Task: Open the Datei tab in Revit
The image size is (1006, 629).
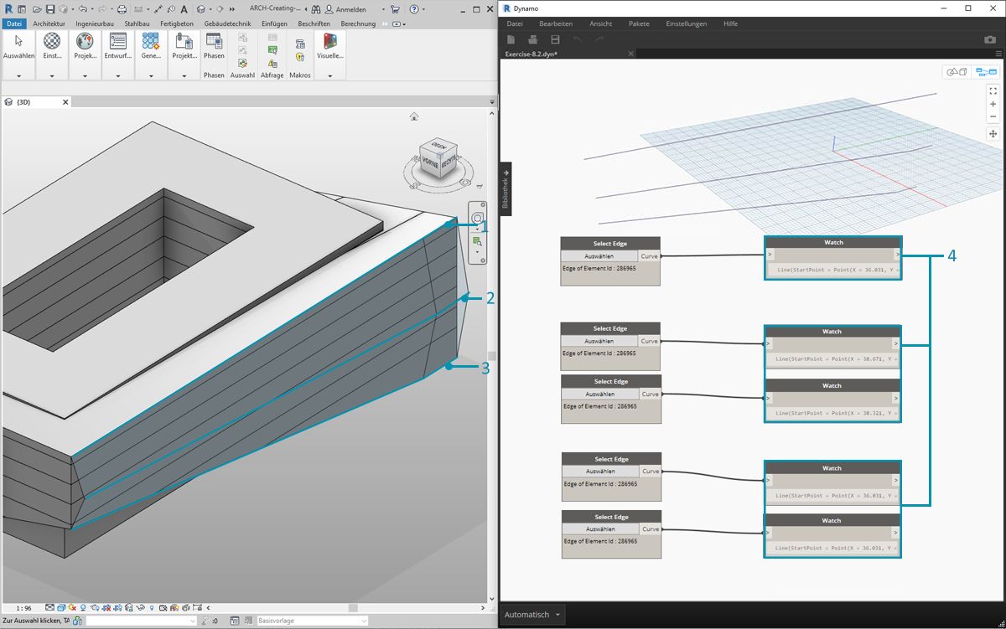Action: (14, 23)
